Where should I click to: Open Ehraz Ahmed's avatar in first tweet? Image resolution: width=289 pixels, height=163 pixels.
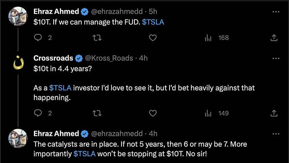[18, 16]
